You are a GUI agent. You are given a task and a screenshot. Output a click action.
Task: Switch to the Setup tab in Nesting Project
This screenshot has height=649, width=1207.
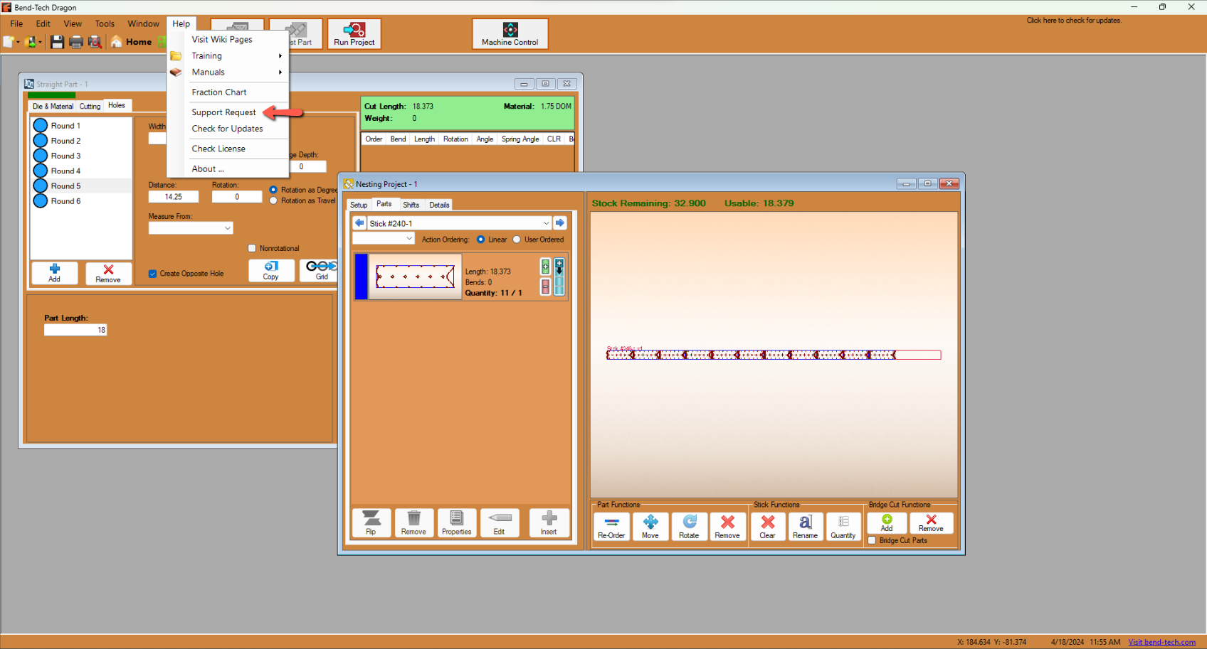click(359, 205)
